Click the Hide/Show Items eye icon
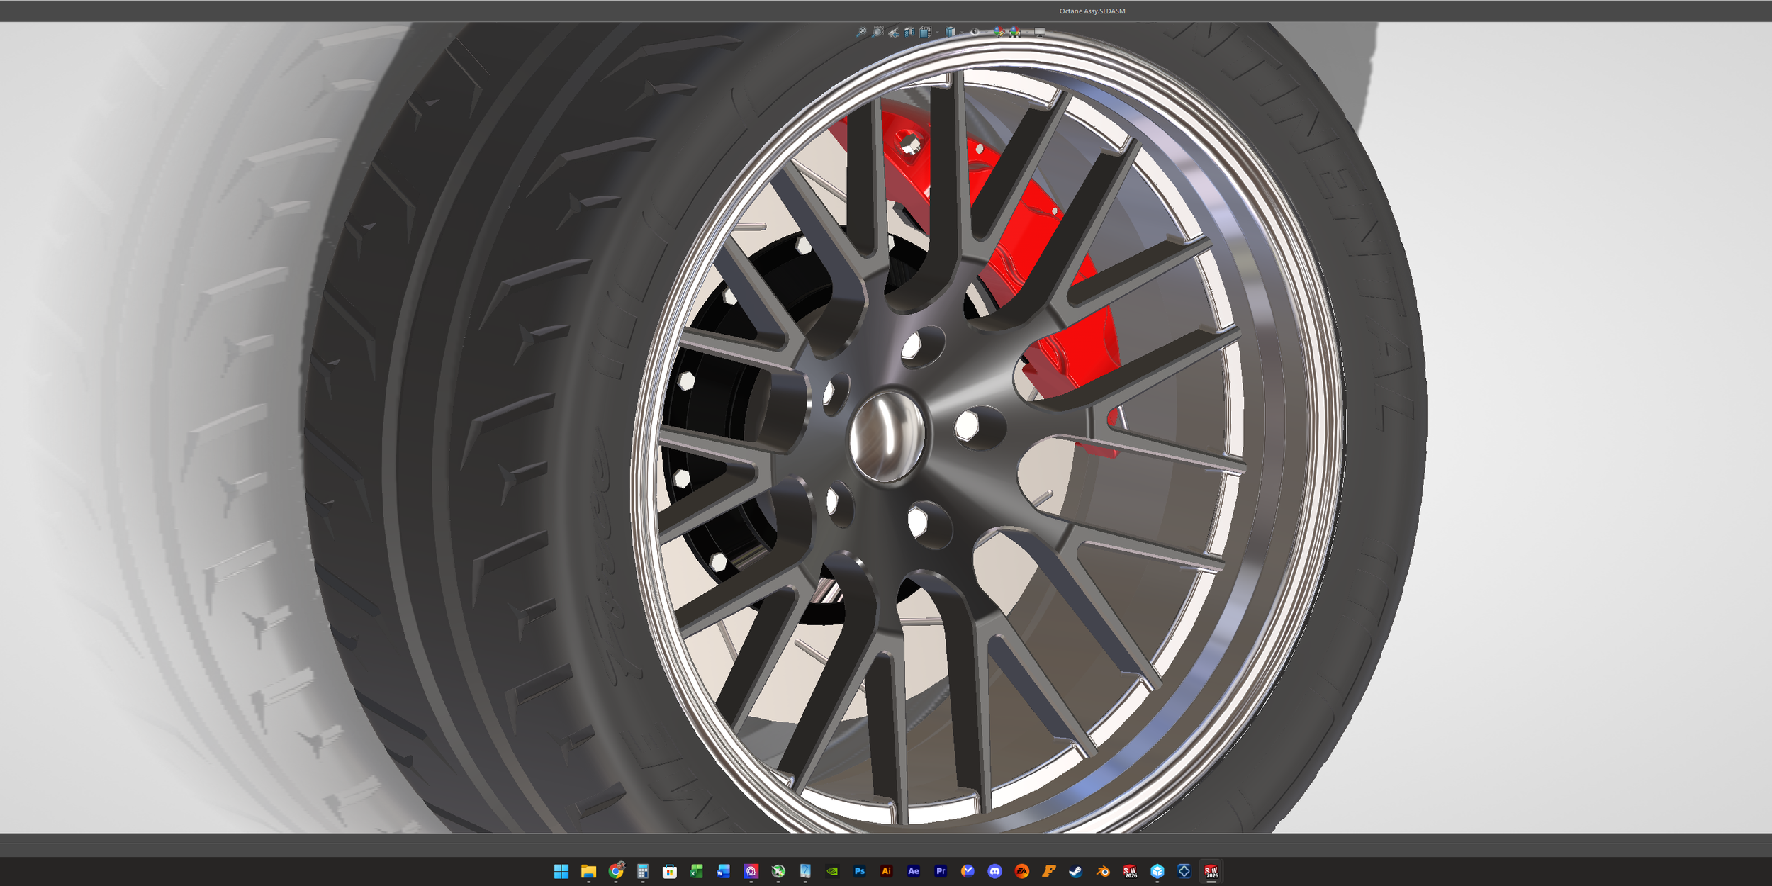The image size is (1772, 886). click(975, 32)
